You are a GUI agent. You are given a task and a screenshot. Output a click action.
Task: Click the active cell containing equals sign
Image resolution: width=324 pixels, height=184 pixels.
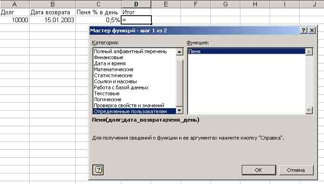click(136, 20)
